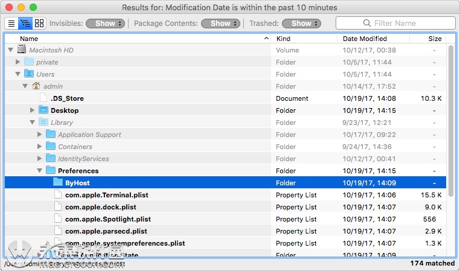
Task: Switch to hierarchical tree view
Action: 25,23
